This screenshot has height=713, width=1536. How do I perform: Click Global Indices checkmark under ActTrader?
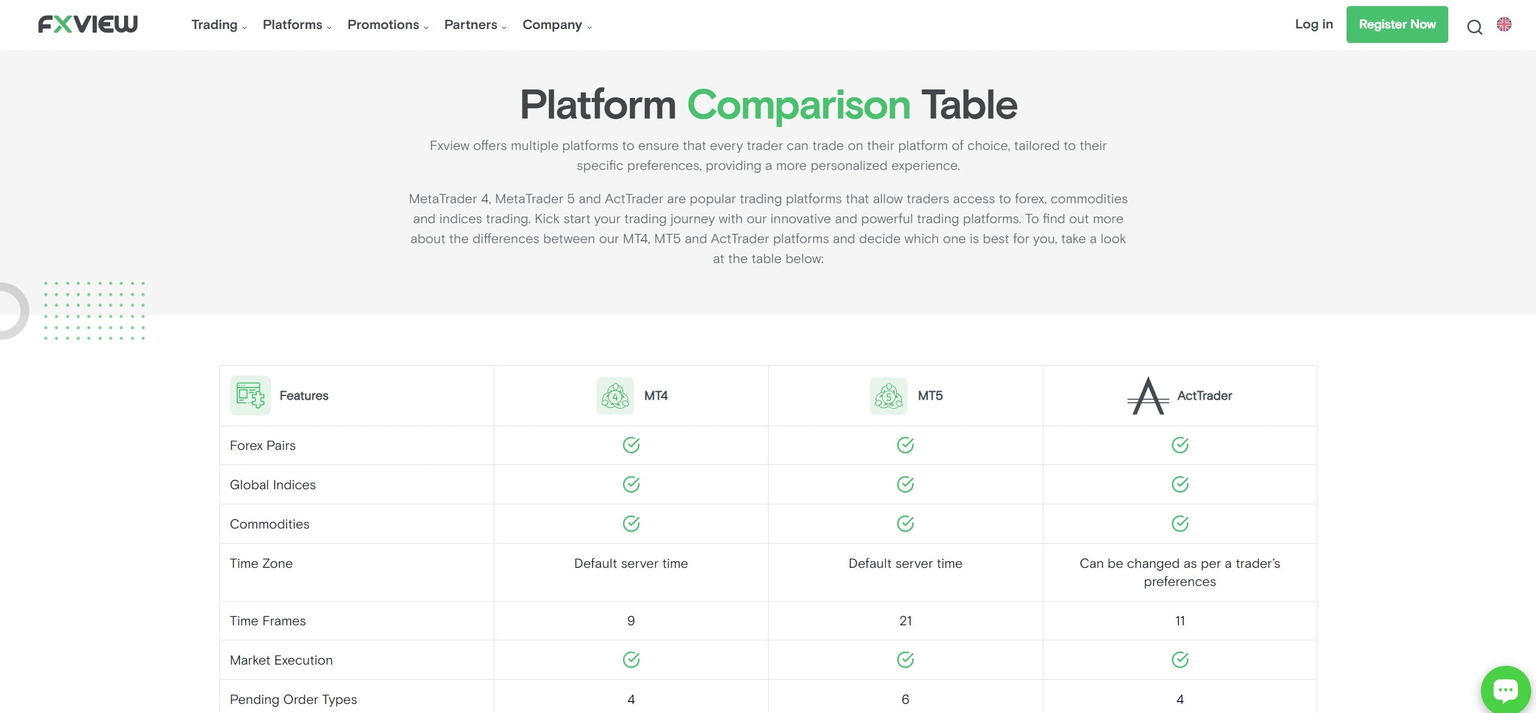pos(1180,484)
